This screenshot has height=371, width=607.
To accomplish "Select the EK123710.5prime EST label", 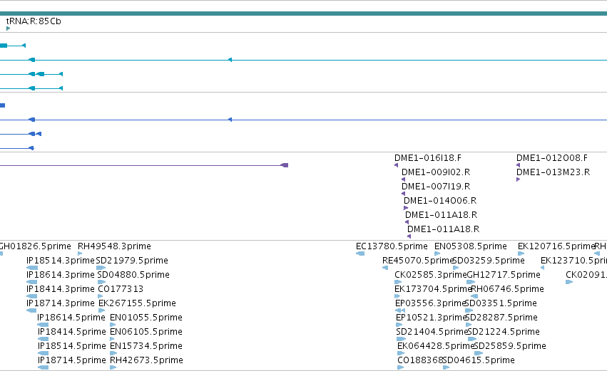I will 573,261.
